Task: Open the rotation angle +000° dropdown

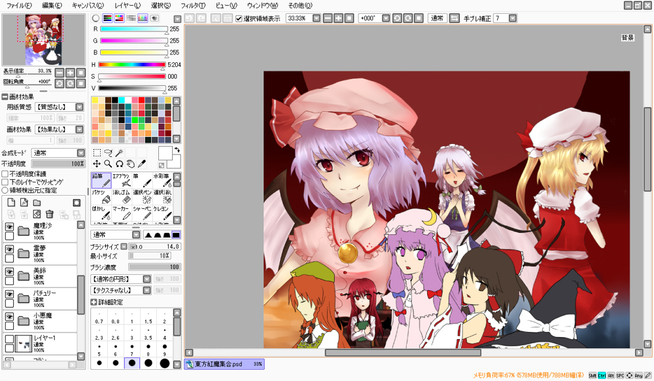Action: coord(386,18)
